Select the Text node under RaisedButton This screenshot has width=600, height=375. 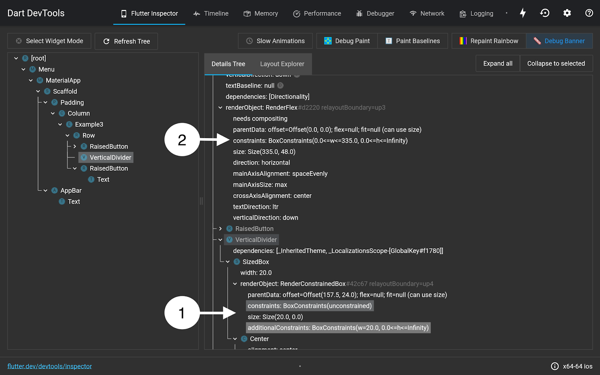pyautogui.click(x=103, y=180)
